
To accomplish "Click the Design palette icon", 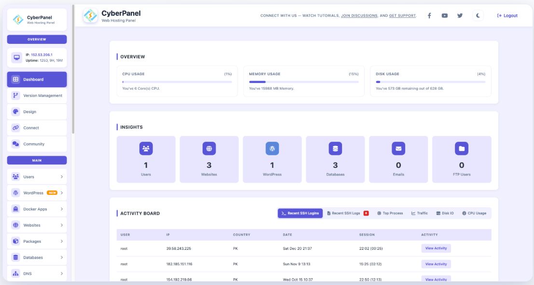I will tap(15, 112).
